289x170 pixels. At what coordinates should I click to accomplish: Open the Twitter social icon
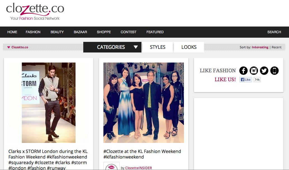click(x=264, y=71)
